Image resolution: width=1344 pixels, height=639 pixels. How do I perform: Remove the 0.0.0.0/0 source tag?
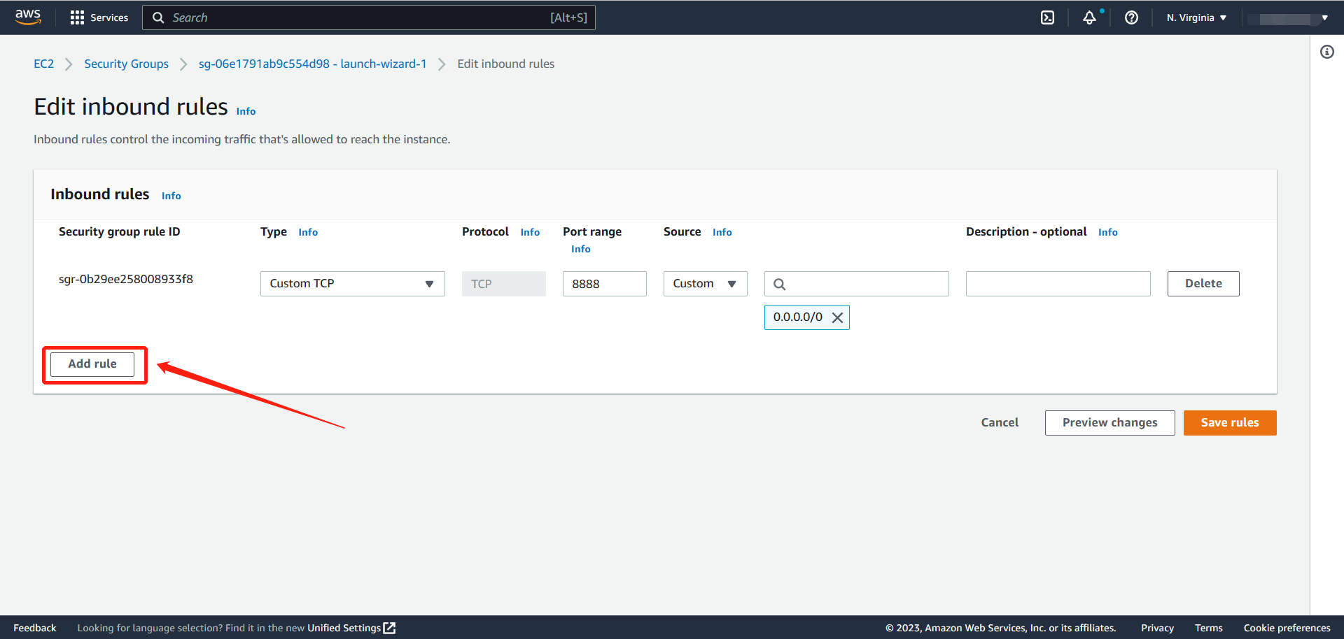pyautogui.click(x=837, y=317)
